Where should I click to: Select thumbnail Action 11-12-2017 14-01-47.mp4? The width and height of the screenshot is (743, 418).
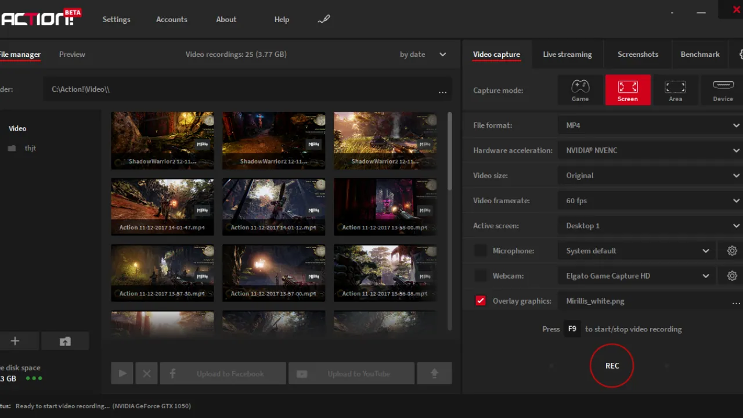[163, 207]
